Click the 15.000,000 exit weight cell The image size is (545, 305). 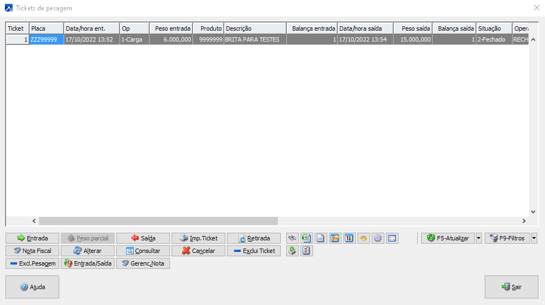(x=413, y=39)
